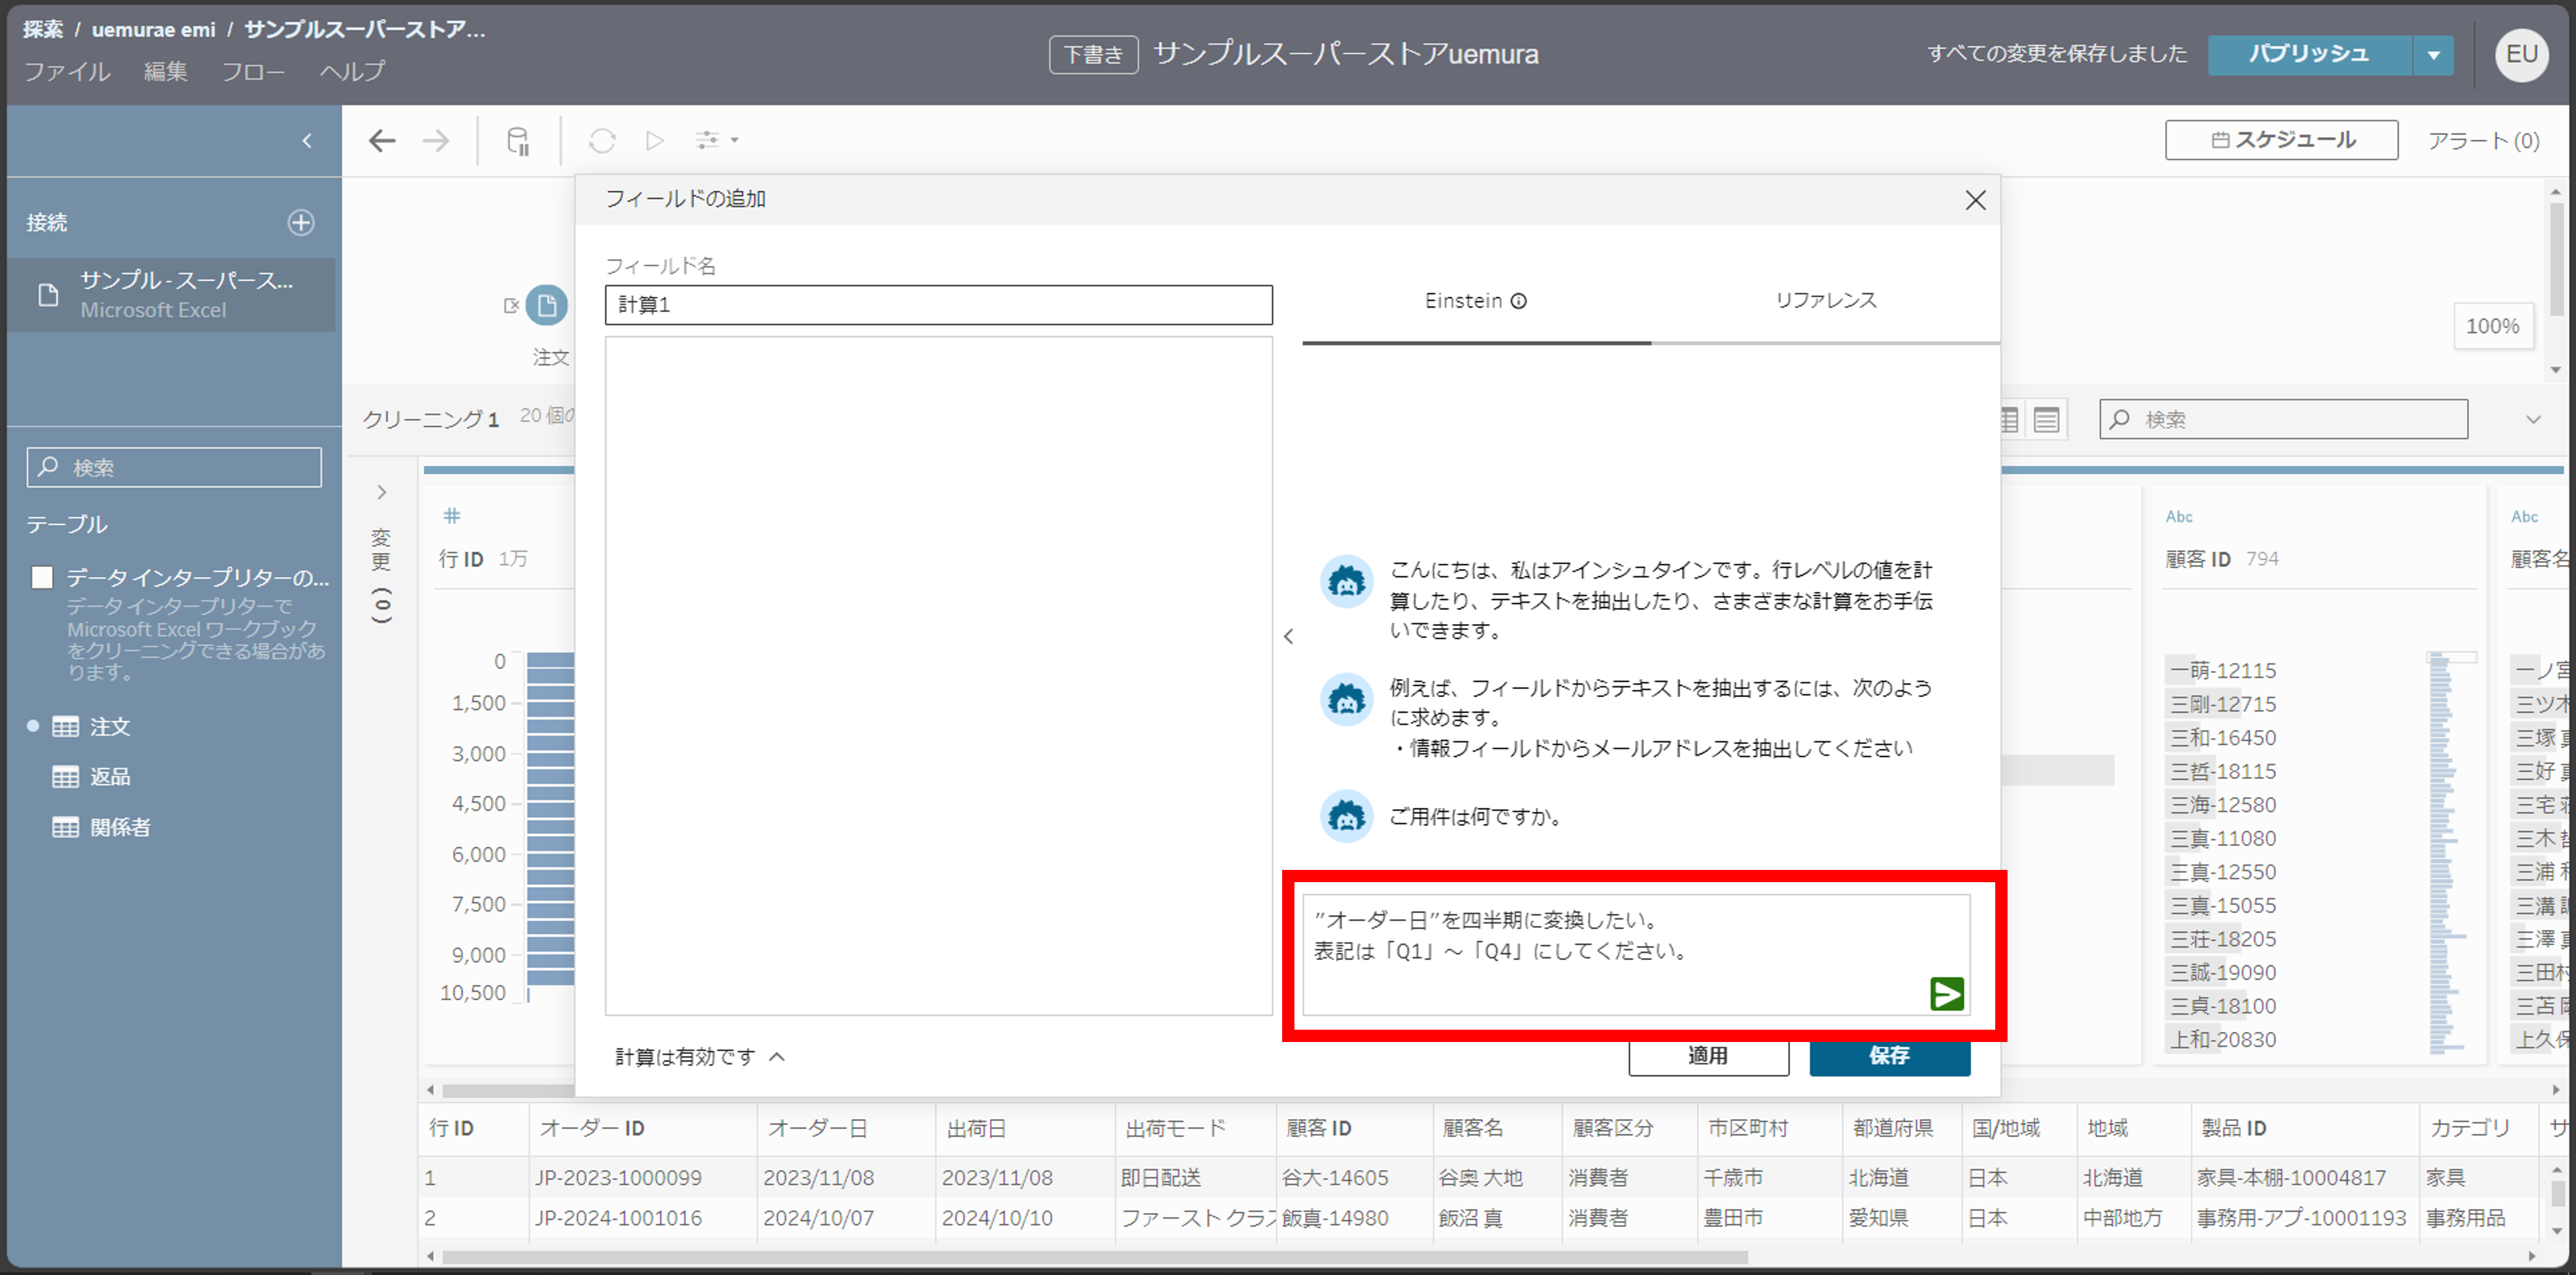This screenshot has width=2576, height=1275.
Task: Open the ヘルプ menu
Action: pyautogui.click(x=352, y=72)
